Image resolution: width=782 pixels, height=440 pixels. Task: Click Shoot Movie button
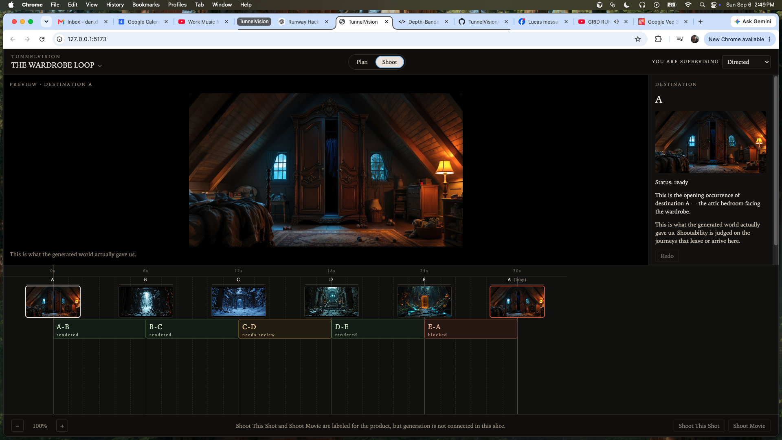pos(749,426)
